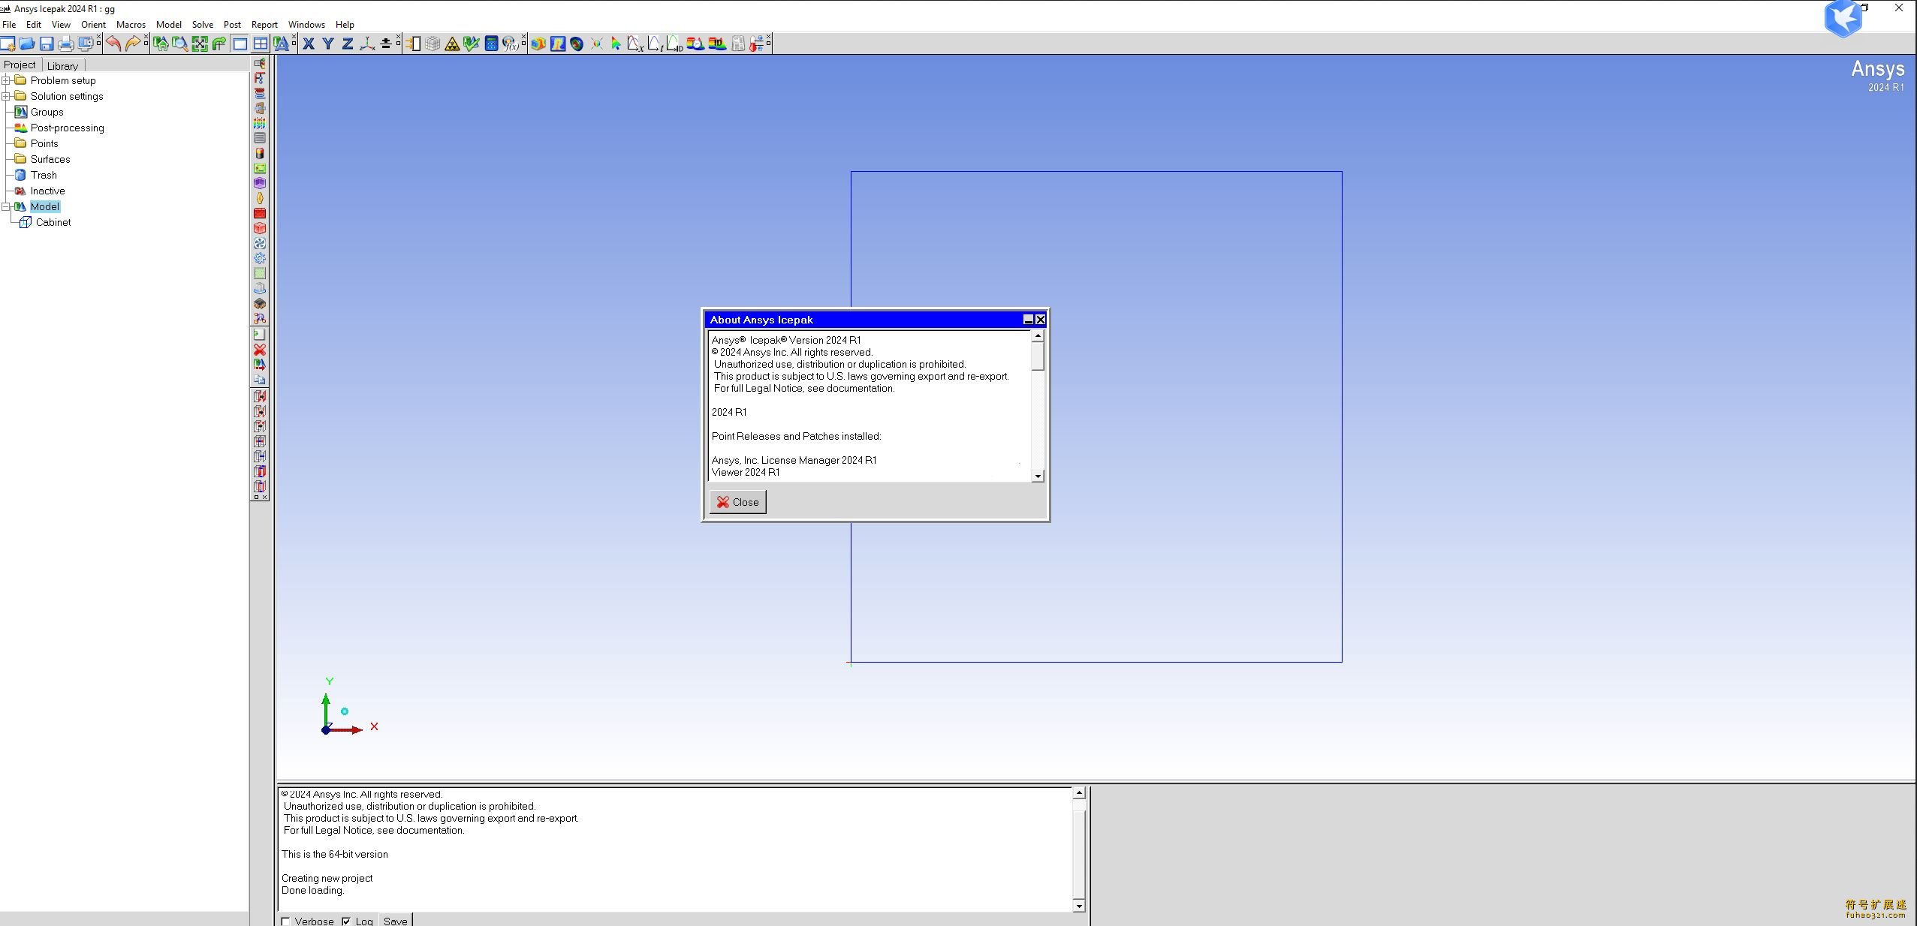Click the Undo arrow icon
This screenshot has height=926, width=1917.
click(113, 44)
